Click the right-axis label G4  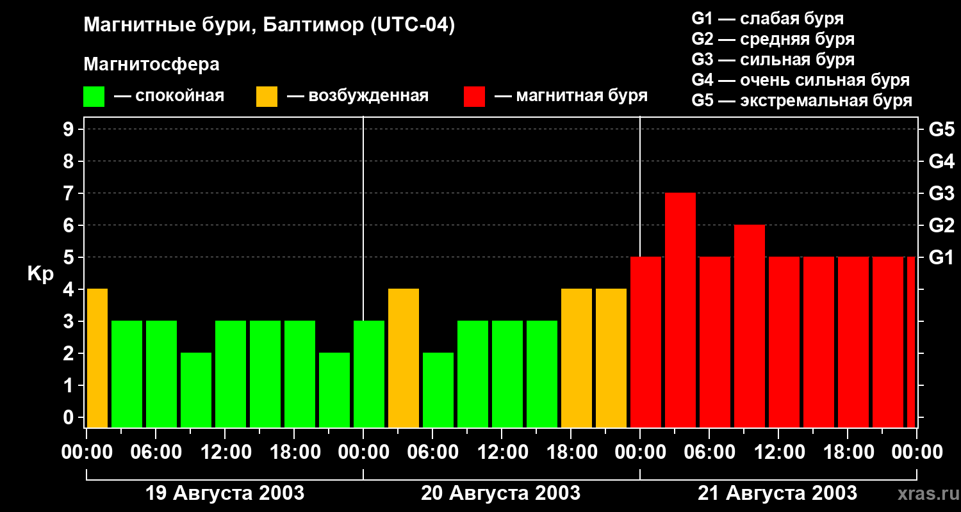(x=941, y=161)
